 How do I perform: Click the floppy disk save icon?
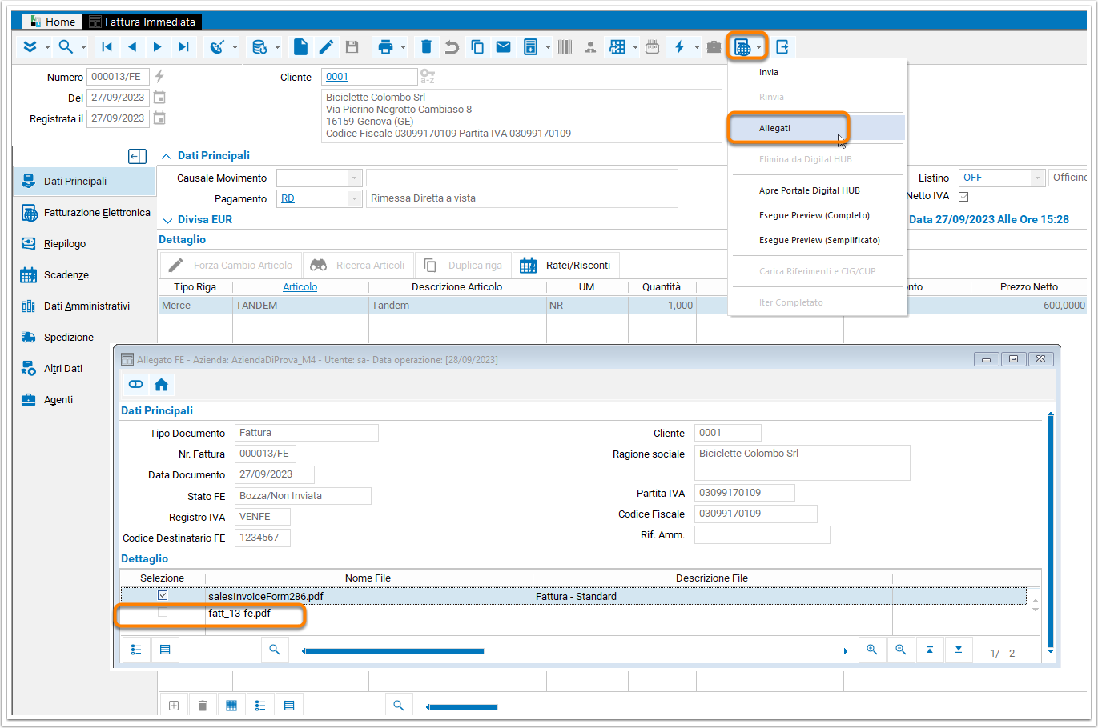pyautogui.click(x=352, y=47)
